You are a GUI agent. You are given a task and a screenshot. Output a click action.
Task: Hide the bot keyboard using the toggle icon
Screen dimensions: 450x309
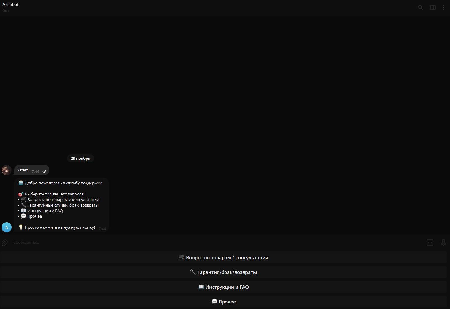point(430,243)
